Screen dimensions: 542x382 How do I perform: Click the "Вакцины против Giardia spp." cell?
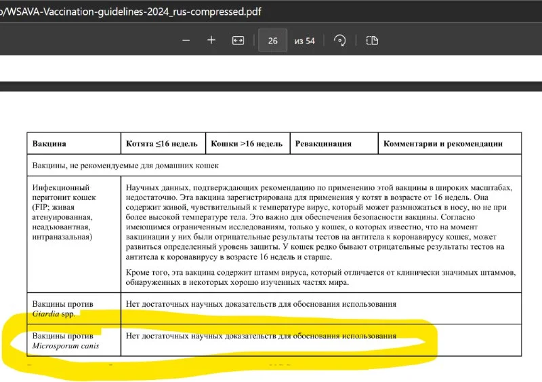[x=63, y=309]
